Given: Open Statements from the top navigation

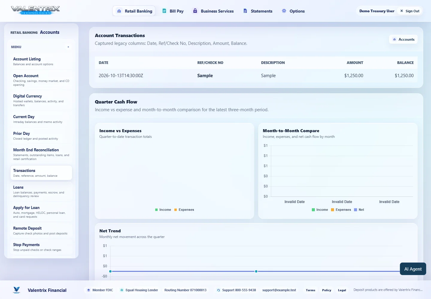Looking at the screenshot, I should coord(258,11).
